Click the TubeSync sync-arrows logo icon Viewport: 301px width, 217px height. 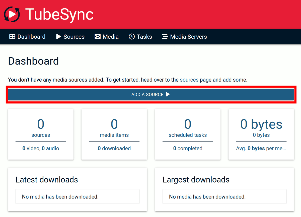point(12,14)
